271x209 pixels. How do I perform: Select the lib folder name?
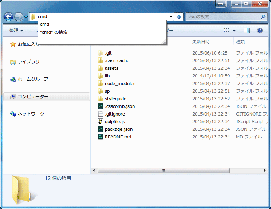pyautogui.click(x=107, y=76)
